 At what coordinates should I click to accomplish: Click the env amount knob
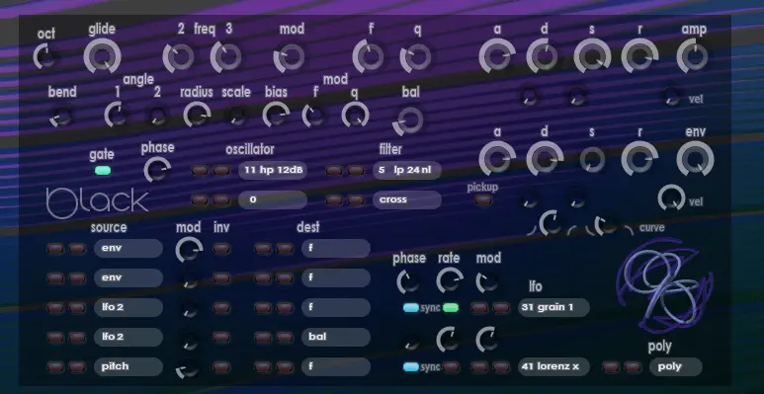[x=695, y=159]
